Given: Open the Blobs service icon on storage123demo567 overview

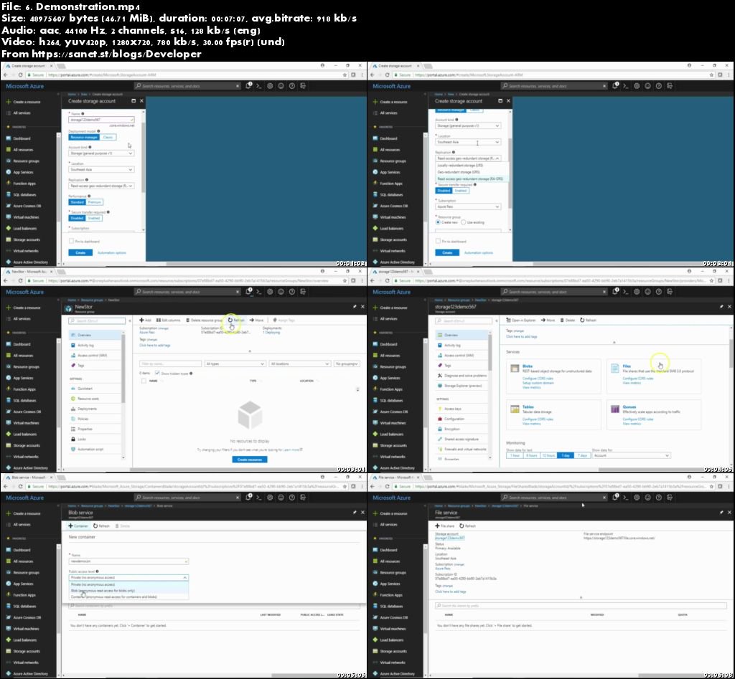Looking at the screenshot, I should tap(515, 369).
